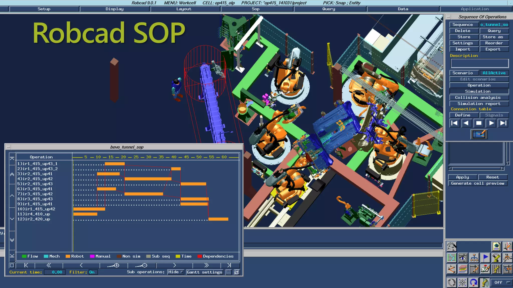Screen dimensions: 513x288
Task: Open the green sequence lines icon
Action: click(451, 258)
